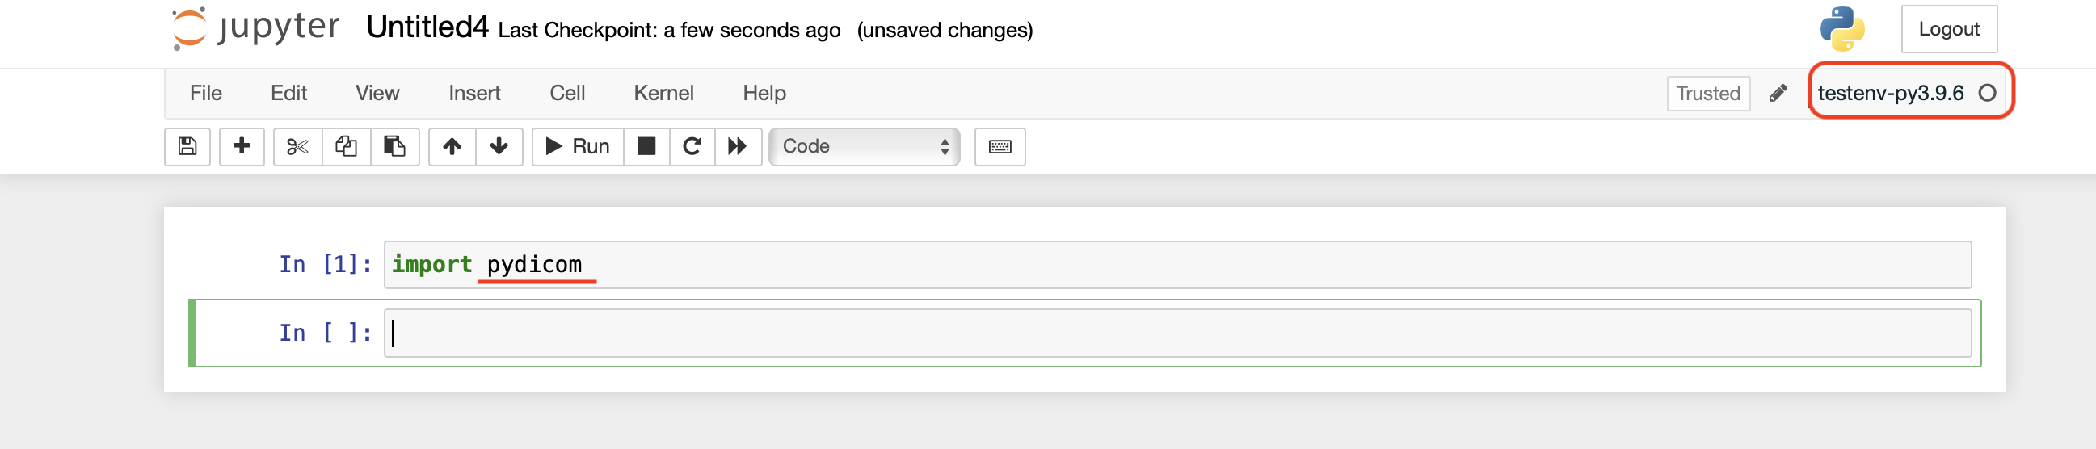
Task: Move selected cell up arrow
Action: (452, 146)
